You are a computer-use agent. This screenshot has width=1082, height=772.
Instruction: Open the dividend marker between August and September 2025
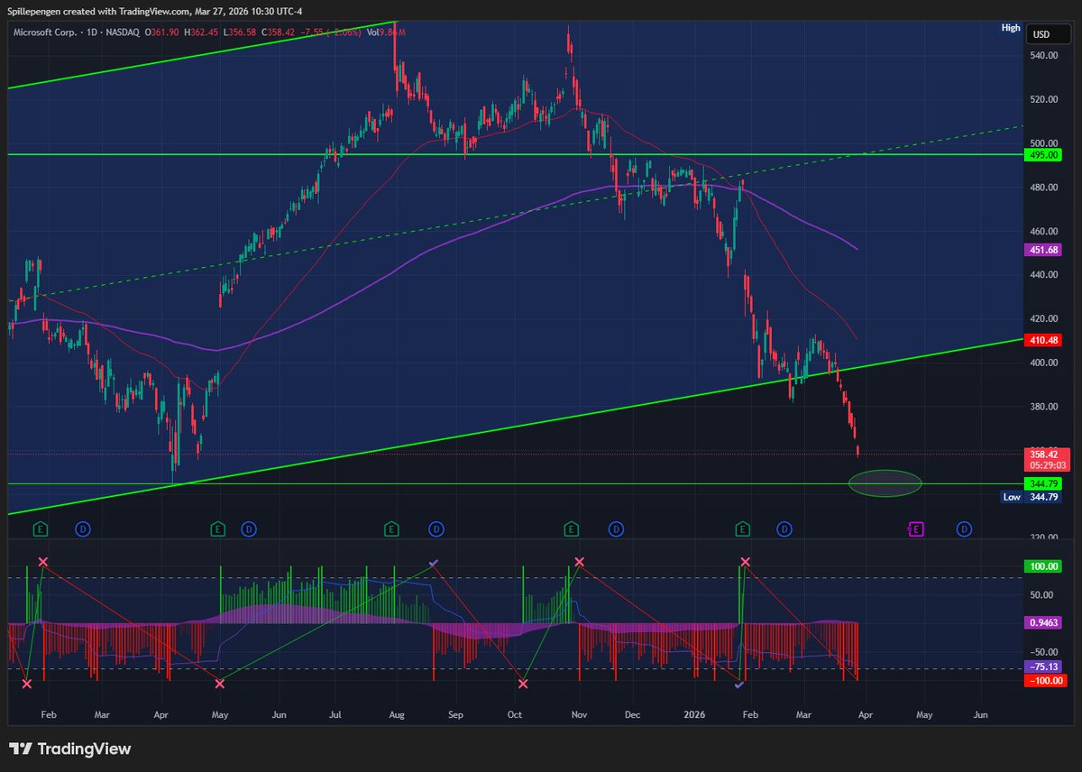tap(436, 528)
